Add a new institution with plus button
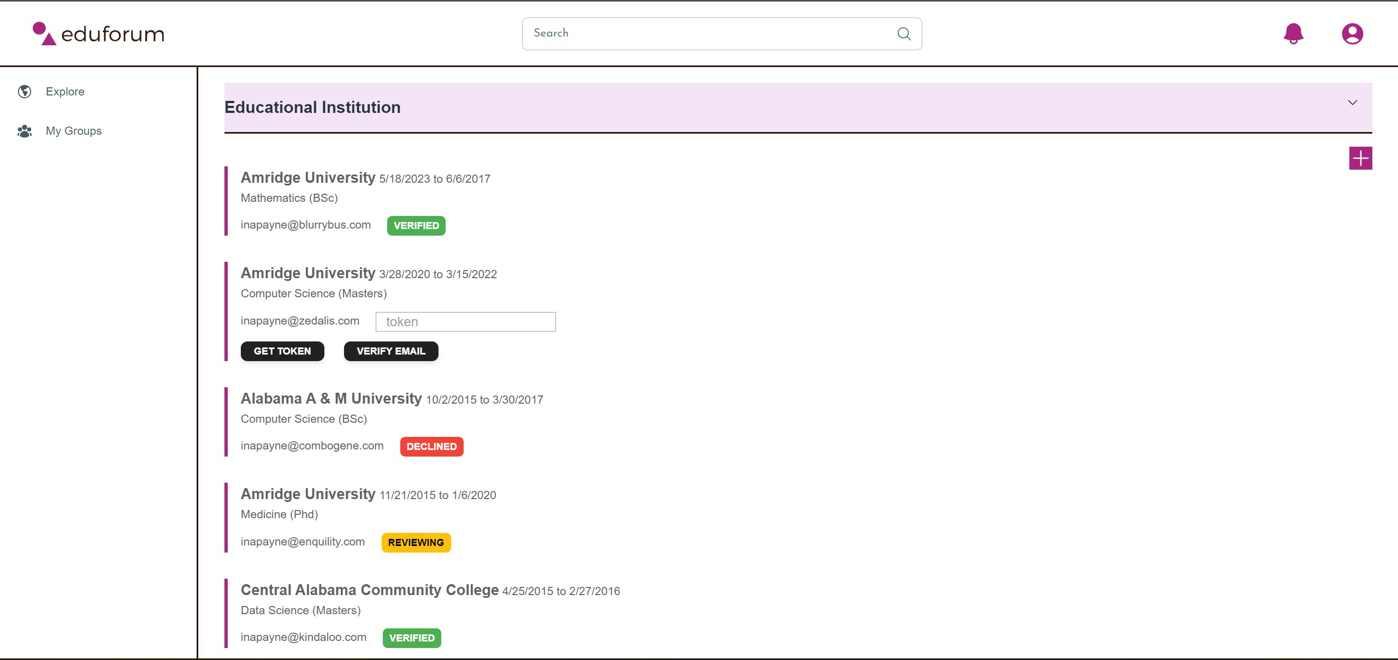The width and height of the screenshot is (1398, 660). [1360, 158]
